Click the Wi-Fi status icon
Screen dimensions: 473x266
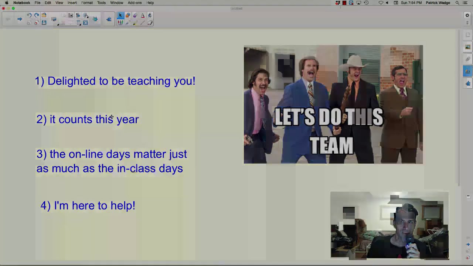click(x=381, y=3)
